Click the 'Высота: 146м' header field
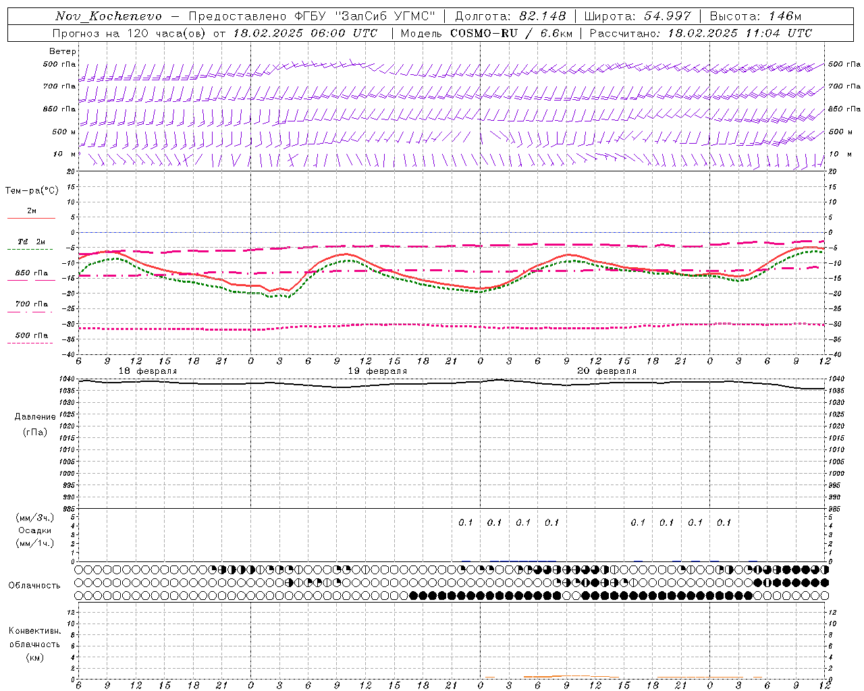Screen dimensions: 864x691 tap(755, 16)
